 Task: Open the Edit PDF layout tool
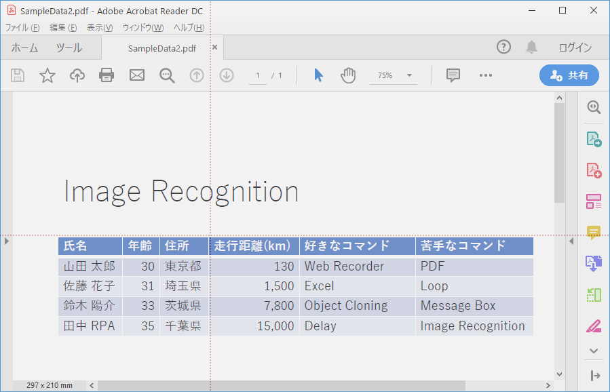[x=594, y=201]
